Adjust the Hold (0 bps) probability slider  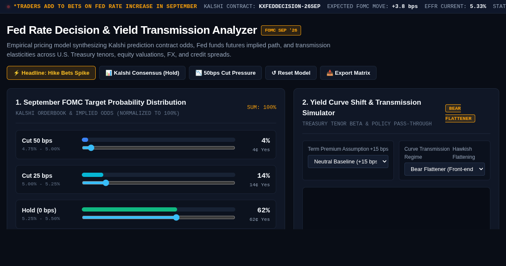click(159, 217)
